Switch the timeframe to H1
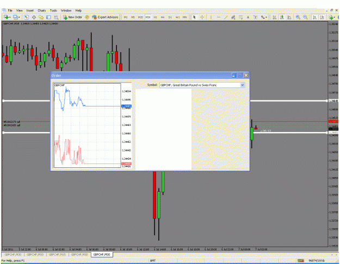Screen dimensions: 340x264 (x=155, y=17)
